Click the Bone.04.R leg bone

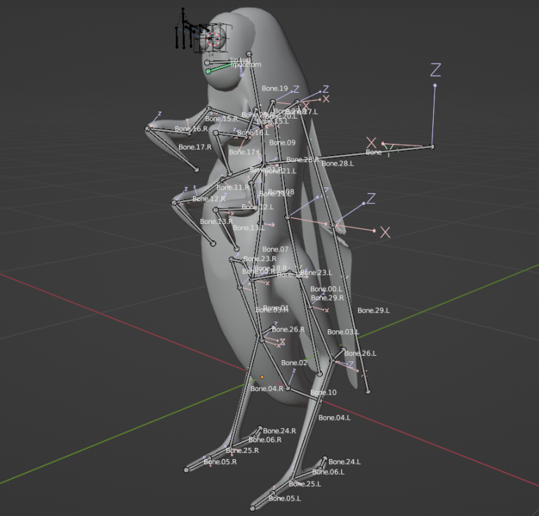[x=267, y=388]
